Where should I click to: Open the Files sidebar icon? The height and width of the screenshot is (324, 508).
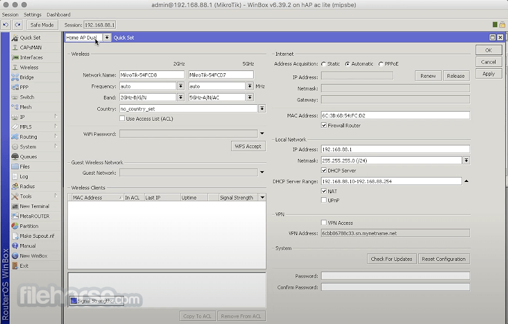click(15, 167)
